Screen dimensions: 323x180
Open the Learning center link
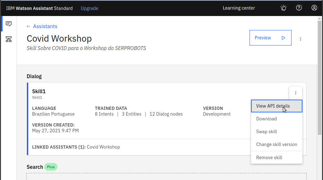pyautogui.click(x=239, y=8)
